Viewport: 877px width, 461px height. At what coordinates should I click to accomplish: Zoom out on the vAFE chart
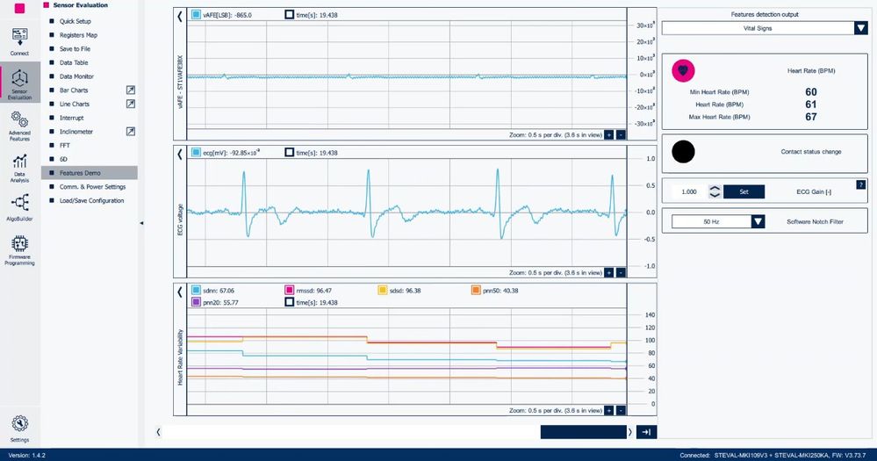621,135
